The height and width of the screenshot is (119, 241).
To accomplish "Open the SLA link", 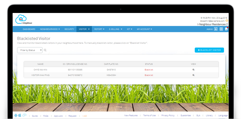I will click(x=198, y=115).
